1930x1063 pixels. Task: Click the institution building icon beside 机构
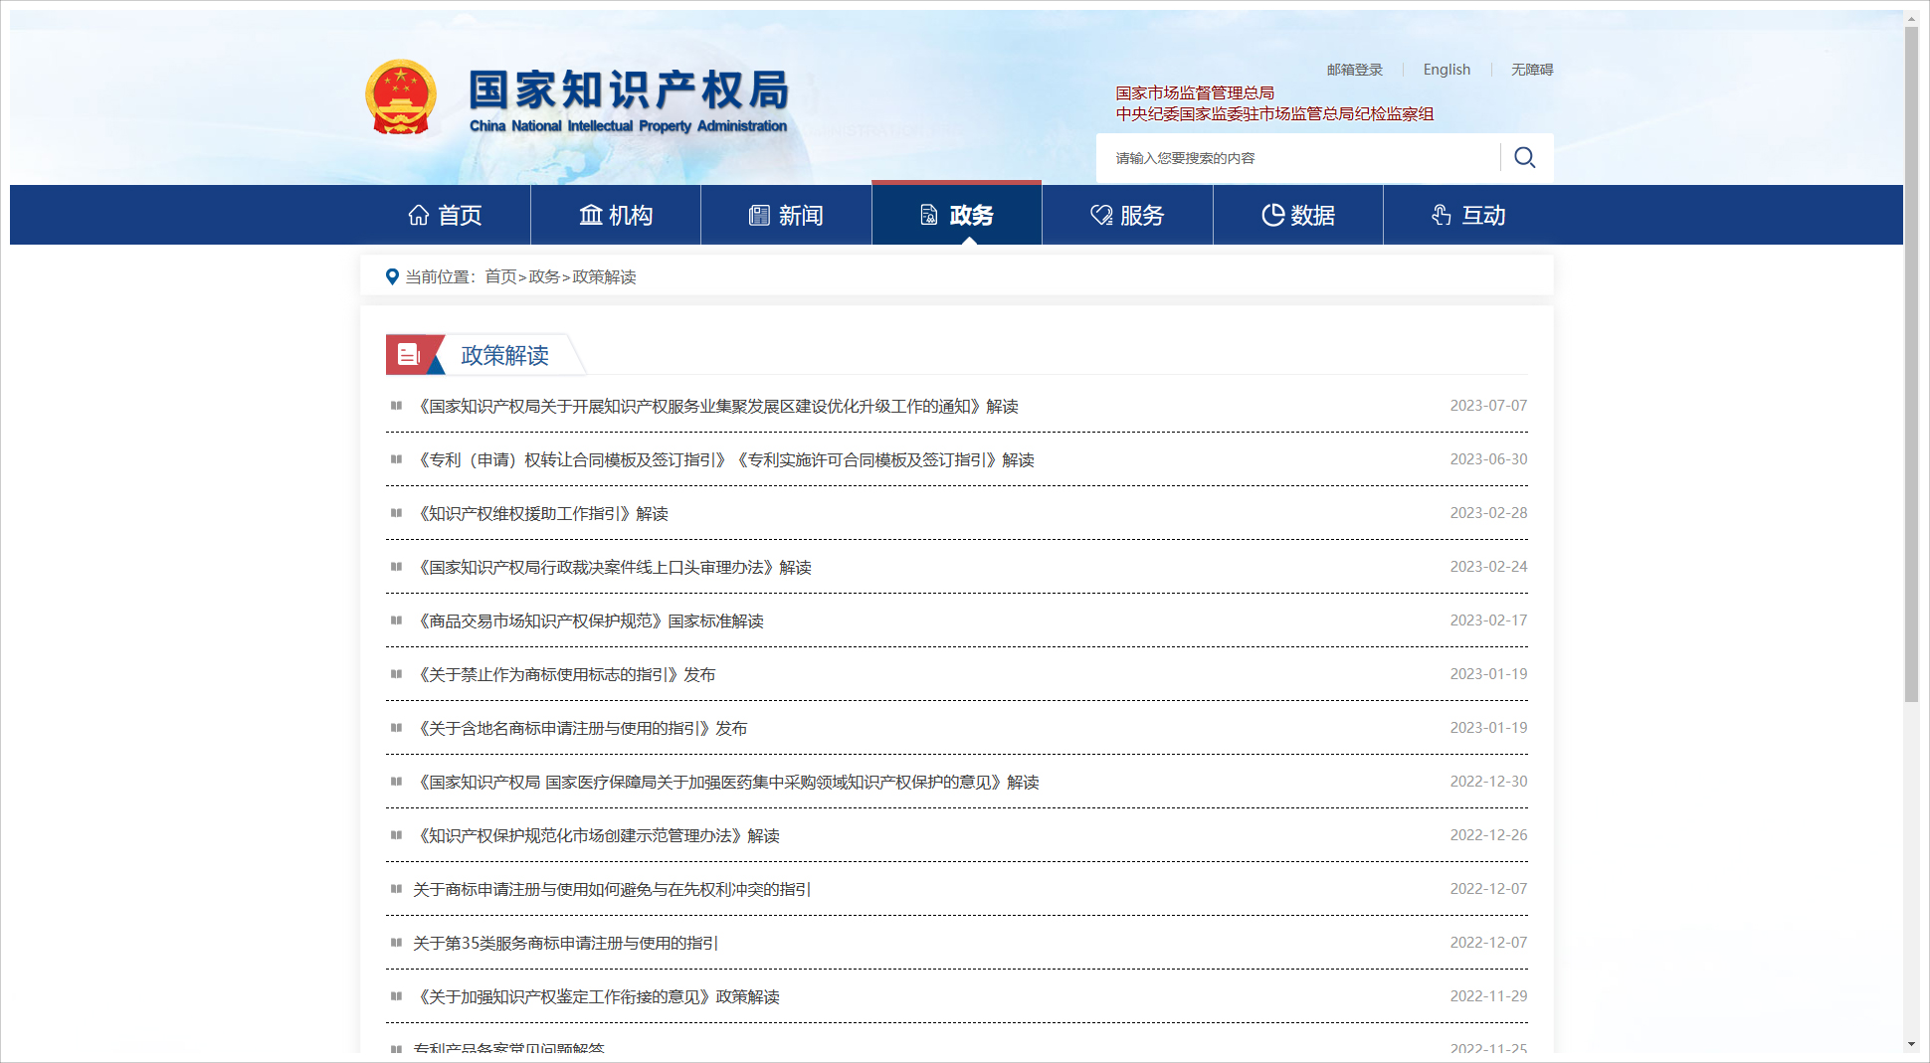pos(591,215)
